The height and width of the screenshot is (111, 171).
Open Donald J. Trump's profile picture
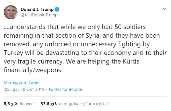coord(11,12)
